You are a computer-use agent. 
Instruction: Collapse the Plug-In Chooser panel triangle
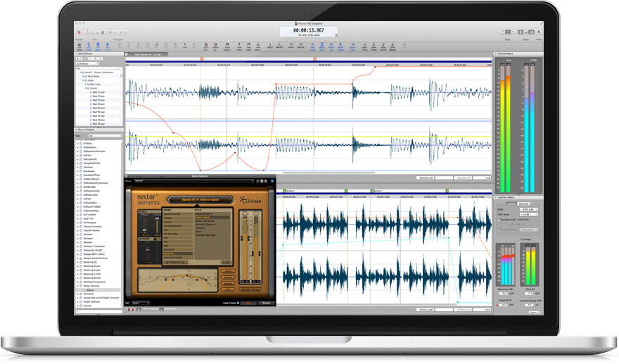pos(76,130)
